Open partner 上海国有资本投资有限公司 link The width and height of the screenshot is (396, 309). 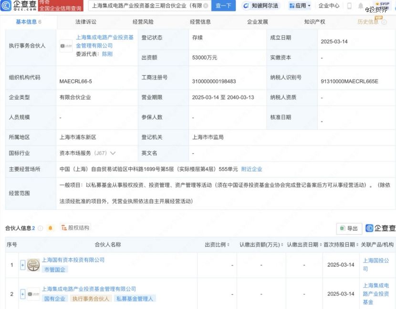pos(73,260)
